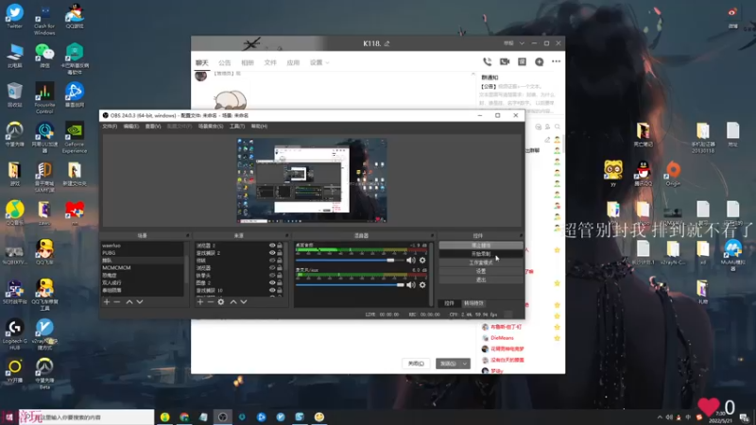Click the 退出 button in OBS controls
Screen dimensions: 756x425
point(481,280)
